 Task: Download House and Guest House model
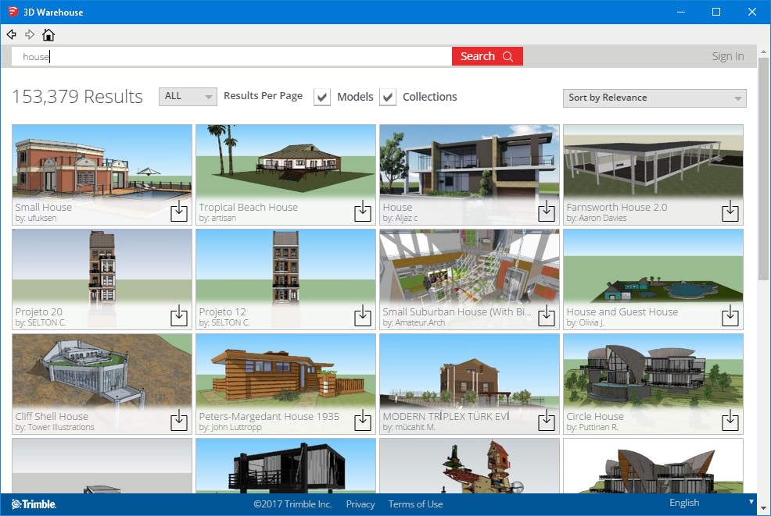click(x=730, y=315)
